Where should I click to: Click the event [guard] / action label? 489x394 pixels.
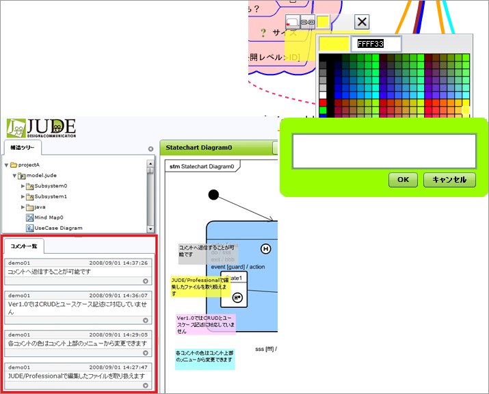(238, 267)
